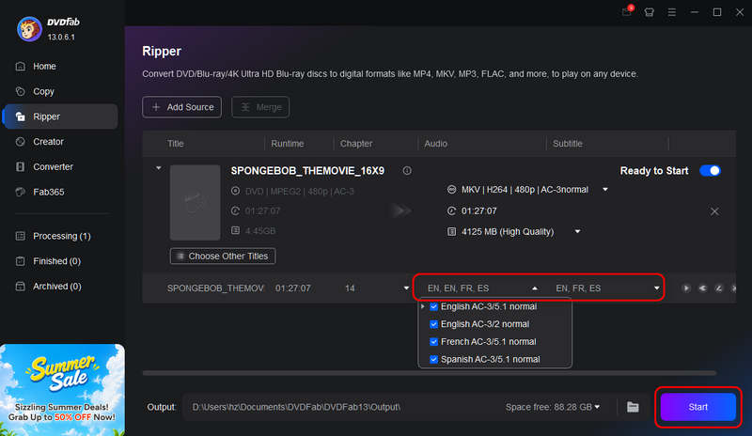Click the Audio column header
752x436 pixels.
(435, 144)
